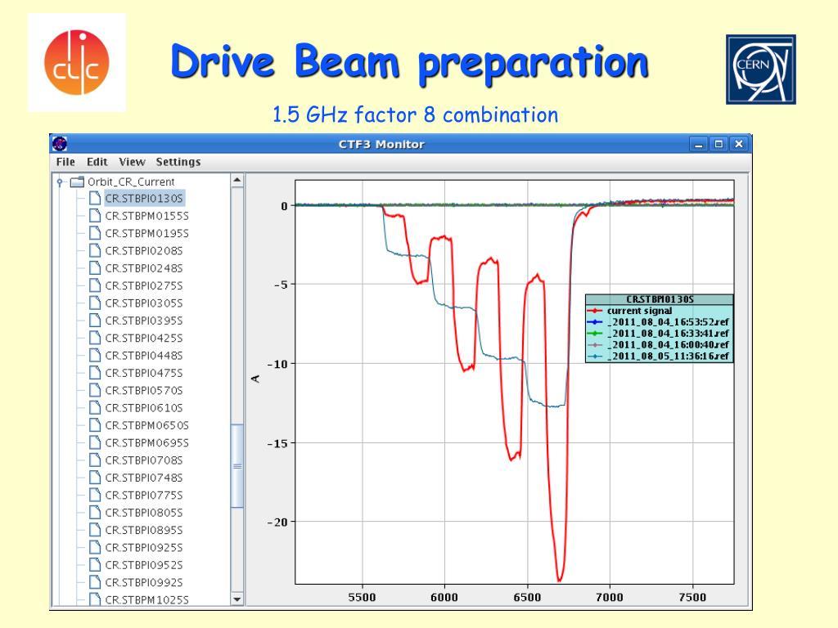Select tree item CR.STBPI0925S
This screenshot has height=628, width=838.
tap(144, 547)
